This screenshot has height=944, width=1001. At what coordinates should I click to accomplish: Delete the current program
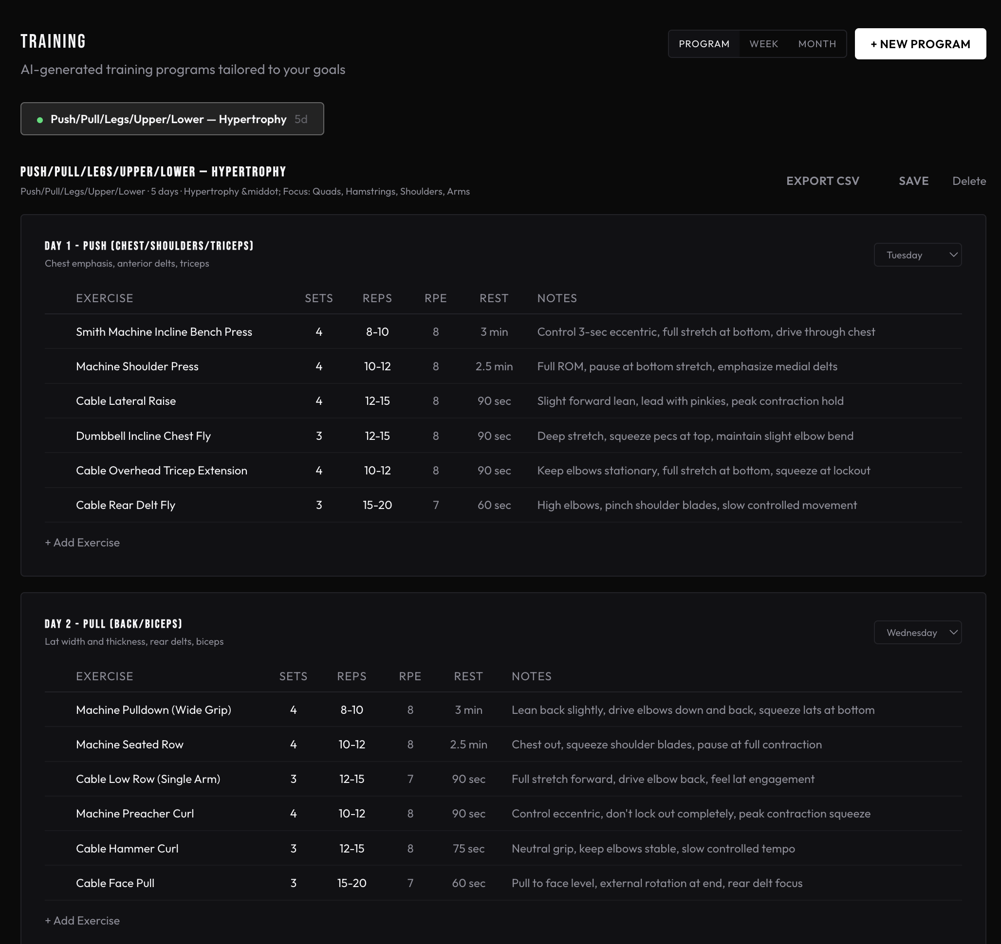[x=969, y=181]
